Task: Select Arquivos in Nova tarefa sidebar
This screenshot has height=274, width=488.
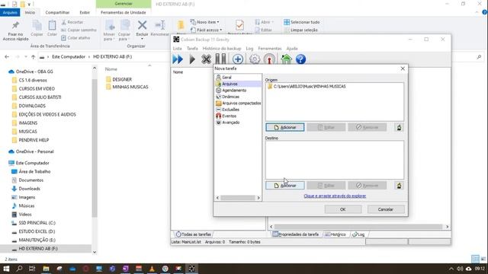Action: click(x=230, y=84)
